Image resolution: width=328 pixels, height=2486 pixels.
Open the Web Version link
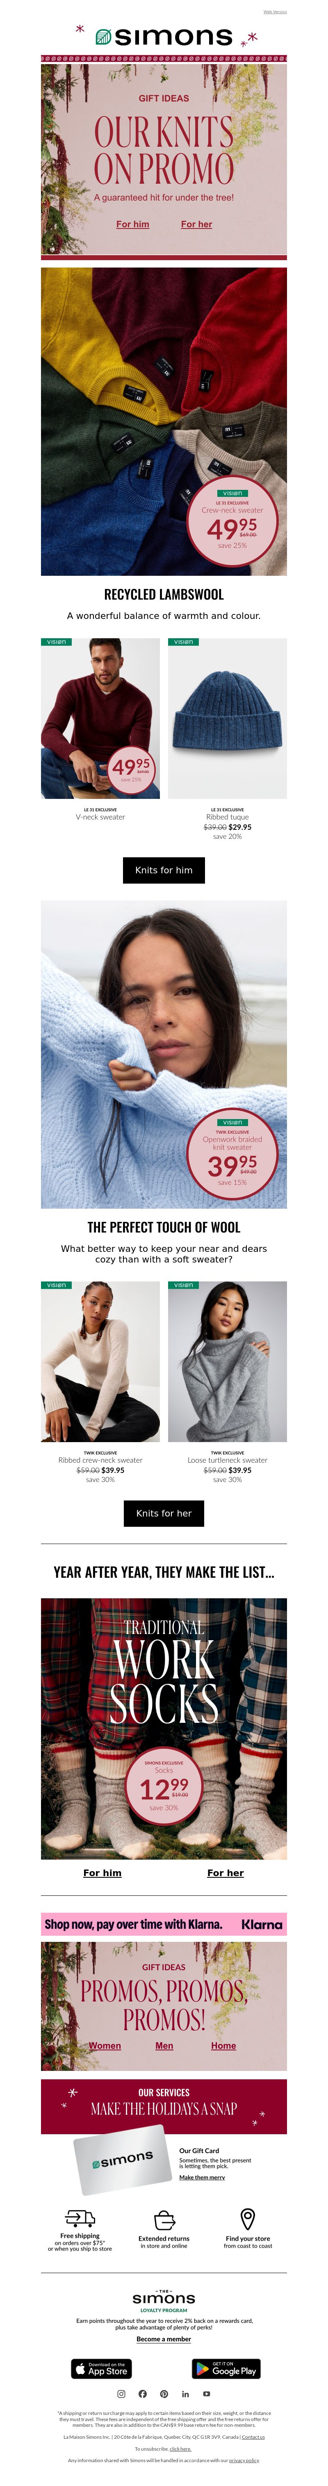click(275, 12)
